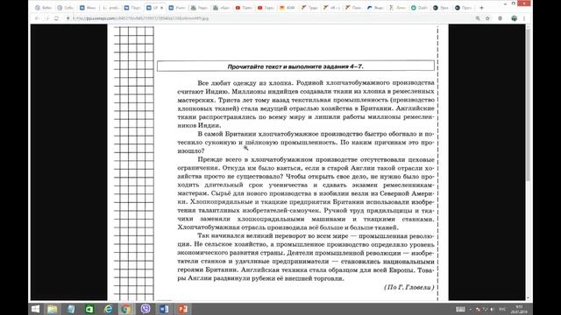Image resolution: width=561 pixels, height=315 pixels.
Task: Open File Explorer from the taskbar
Action: click(53, 309)
